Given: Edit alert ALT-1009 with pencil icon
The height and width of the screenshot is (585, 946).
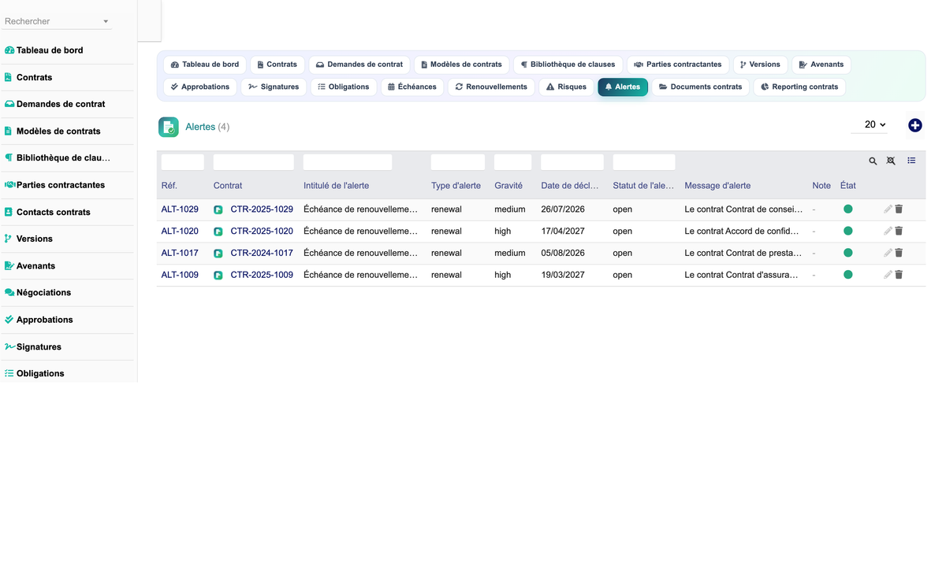Looking at the screenshot, I should click(x=888, y=275).
